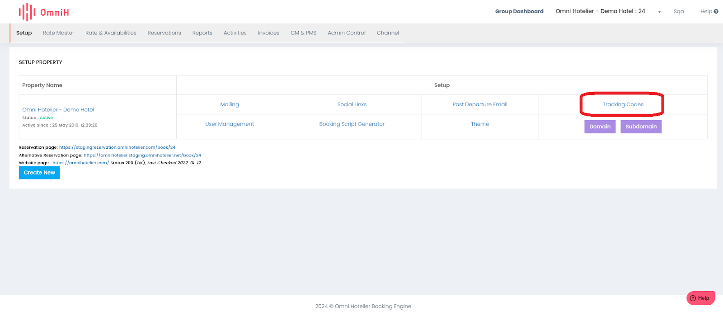Open Post Departure Email settings
This screenshot has width=723, height=316.
(x=480, y=104)
